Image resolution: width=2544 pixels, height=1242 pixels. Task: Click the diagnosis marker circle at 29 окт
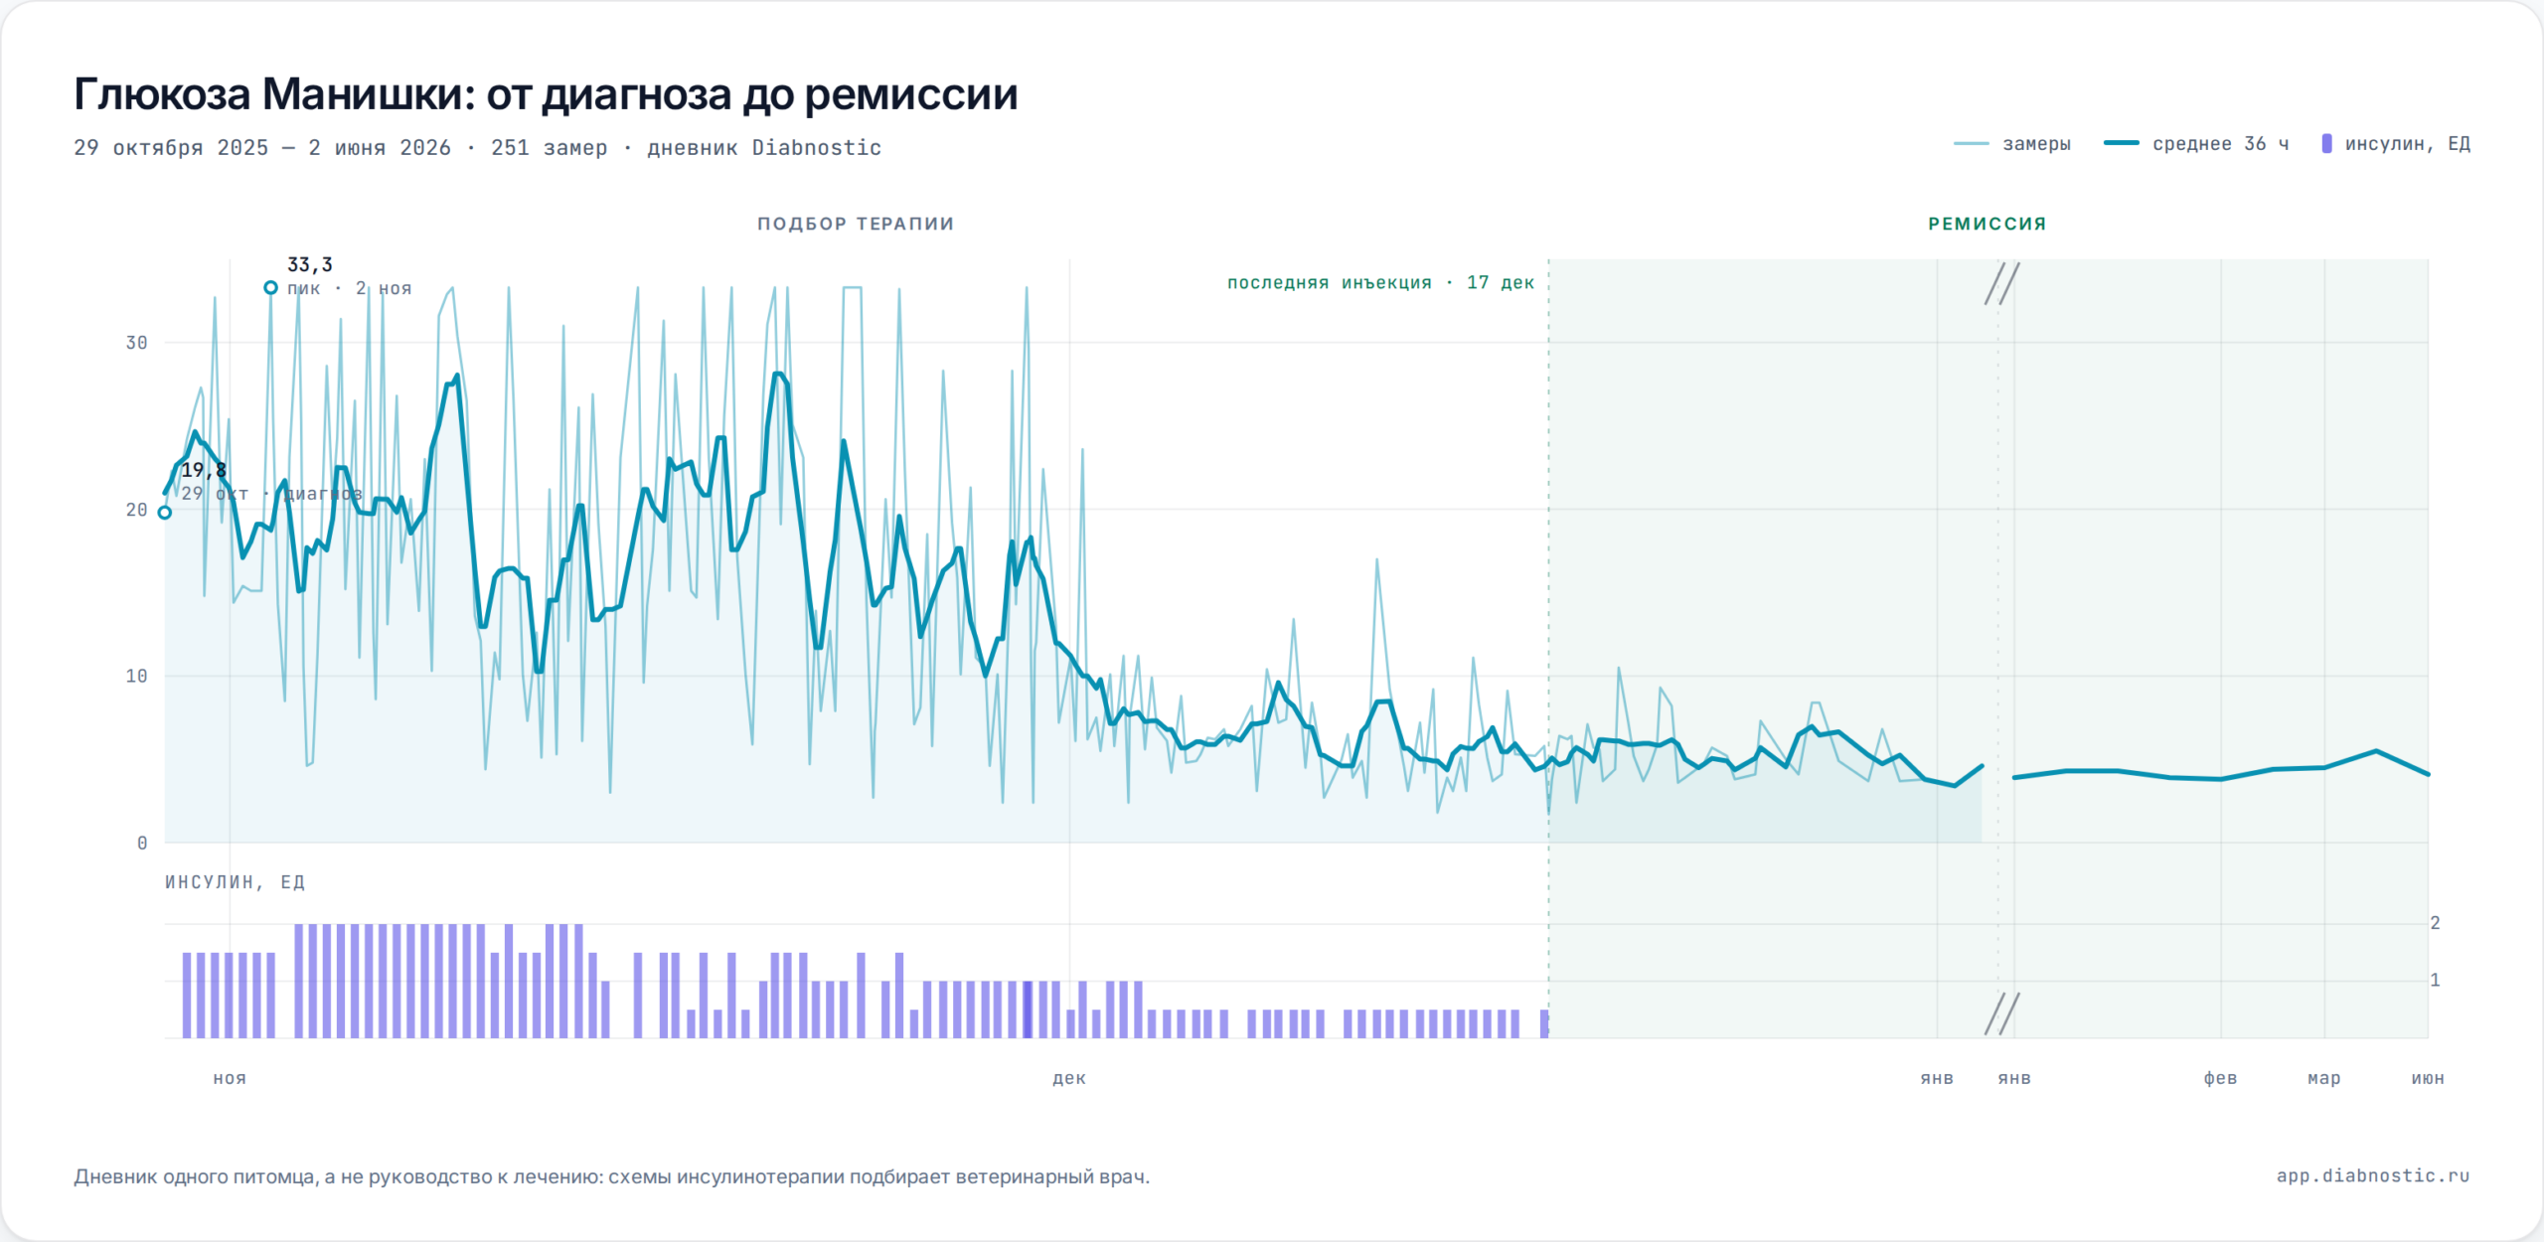[x=165, y=513]
